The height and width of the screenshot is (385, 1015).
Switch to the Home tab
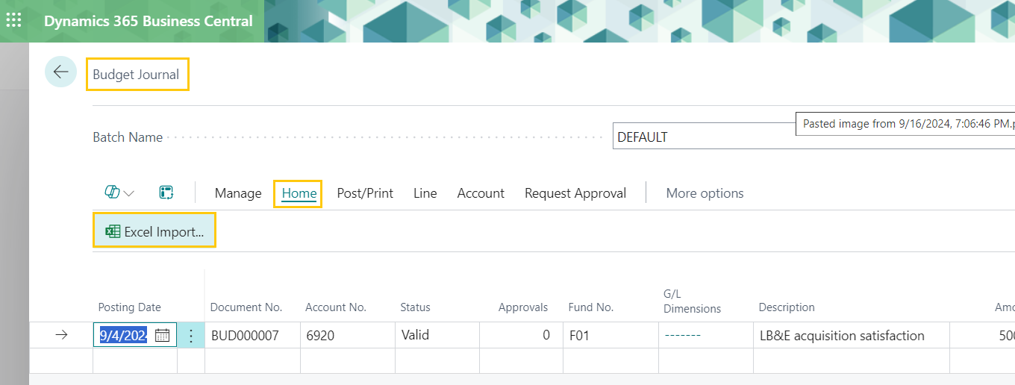pyautogui.click(x=299, y=193)
